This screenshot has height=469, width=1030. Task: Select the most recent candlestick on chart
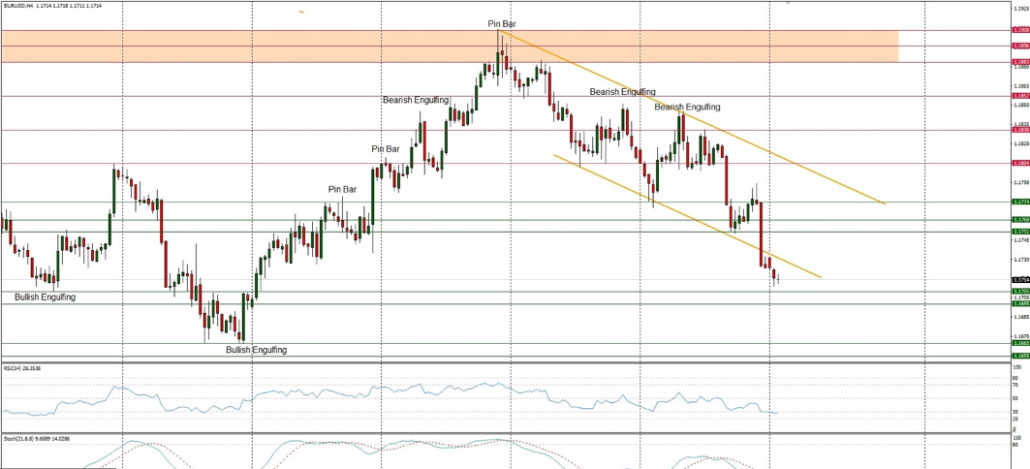click(777, 279)
